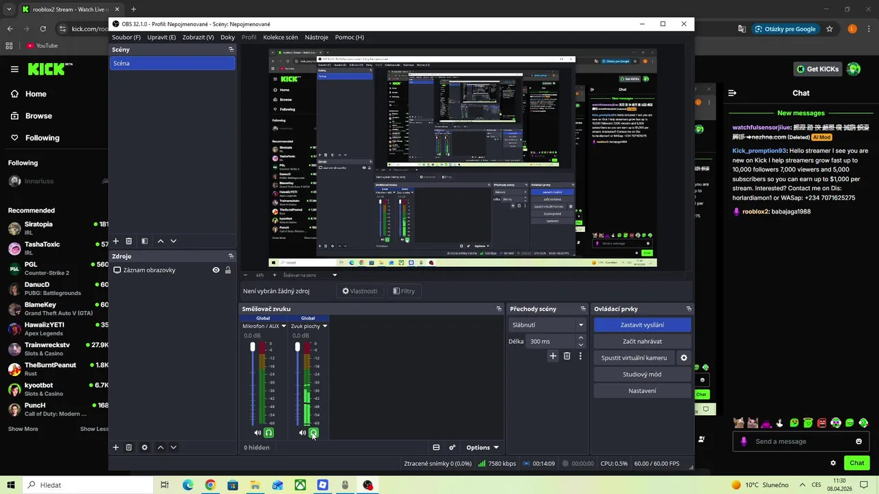Screen dimensions: 879x494
Task: Enable Studiový mód
Action: tap(642, 374)
